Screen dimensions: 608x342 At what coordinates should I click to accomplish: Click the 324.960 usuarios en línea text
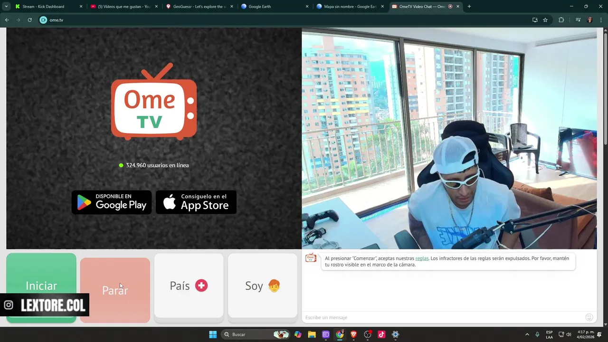[157, 165]
